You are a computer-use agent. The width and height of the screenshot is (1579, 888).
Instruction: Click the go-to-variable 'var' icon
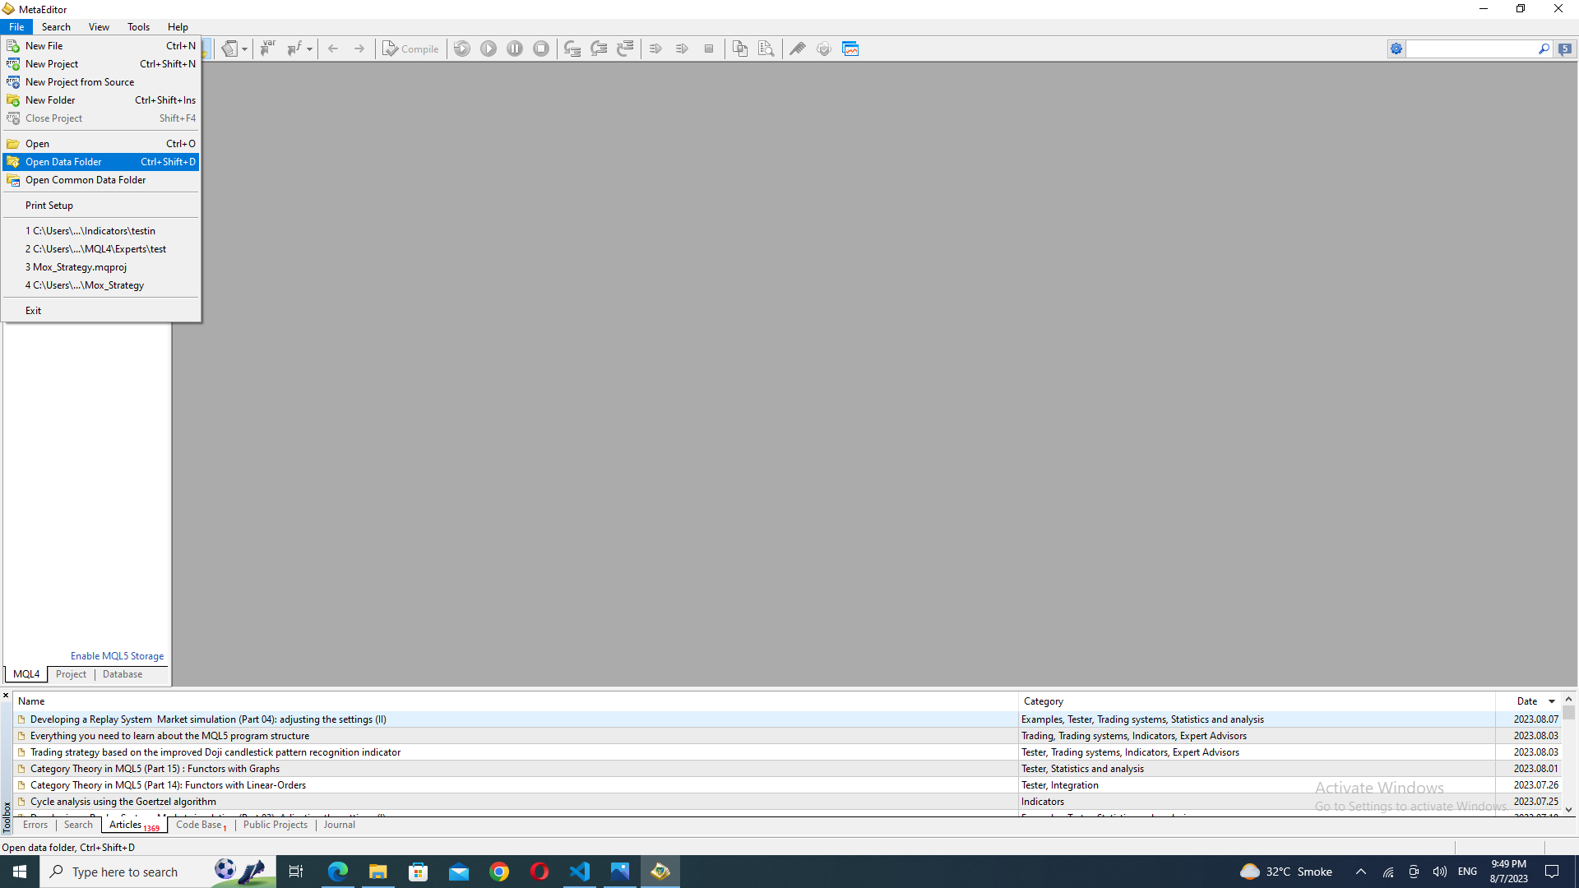pos(267,49)
